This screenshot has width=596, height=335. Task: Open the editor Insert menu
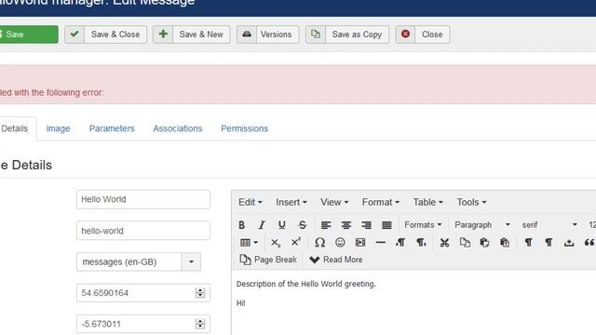click(x=291, y=202)
